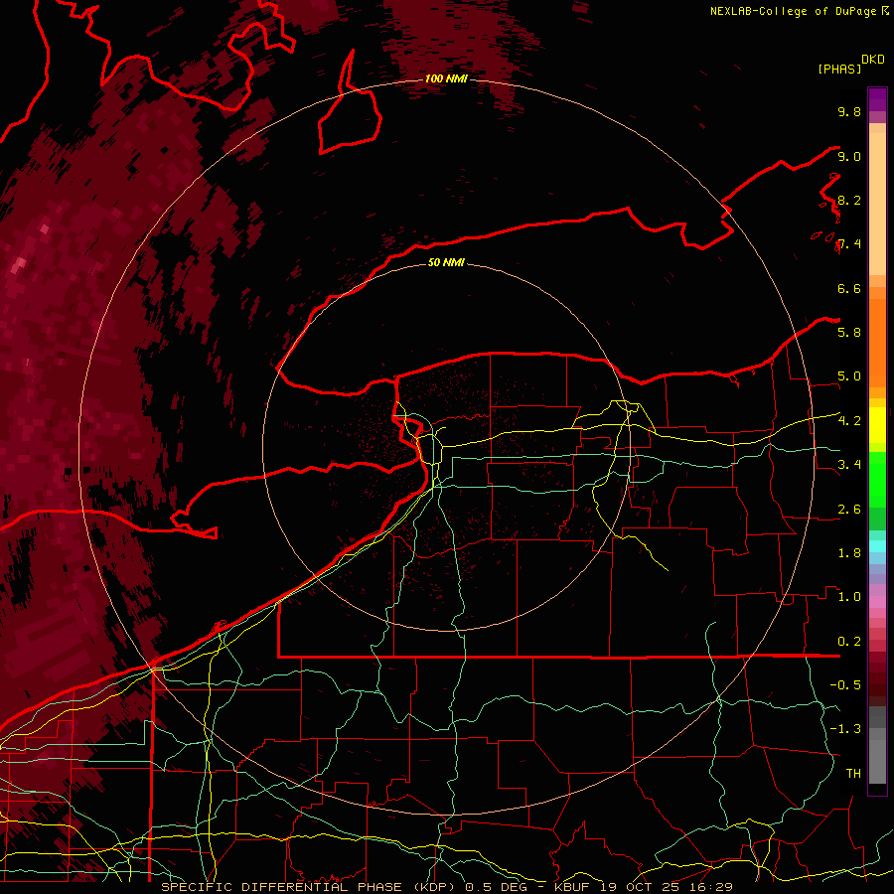
Task: Click the 9.8 value on the color scale
Action: (849, 111)
